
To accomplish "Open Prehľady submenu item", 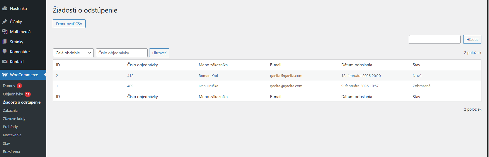I will point(10,127).
